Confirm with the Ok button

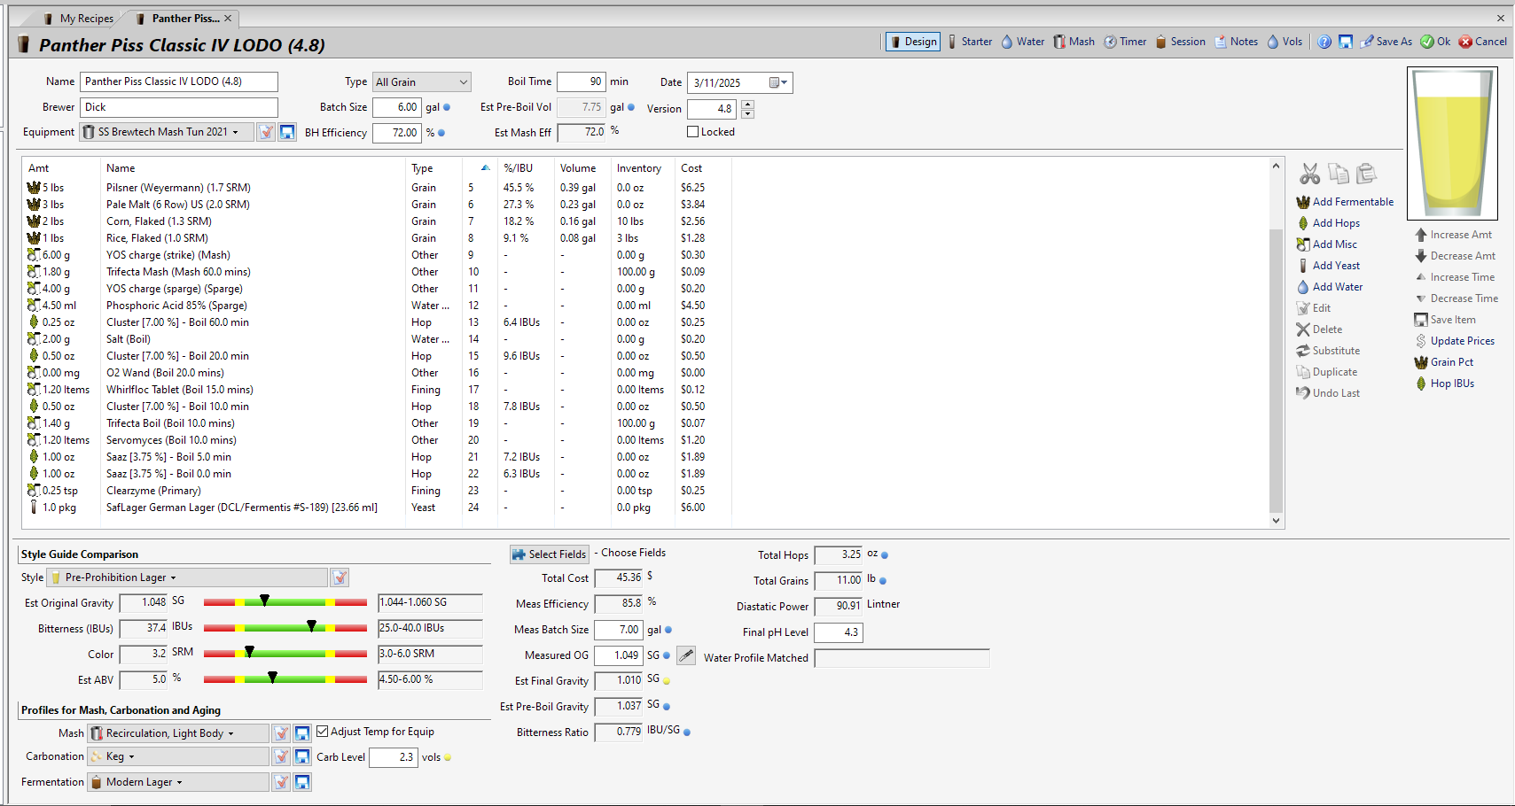[x=1435, y=42]
